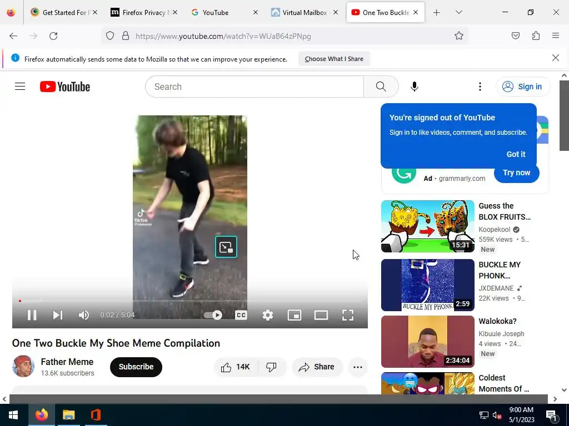Click the address bar URL
The height and width of the screenshot is (426, 569).
point(223,36)
